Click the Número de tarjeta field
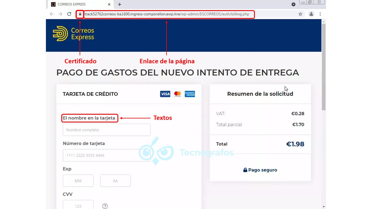The width and height of the screenshot is (372, 209). 107,155
